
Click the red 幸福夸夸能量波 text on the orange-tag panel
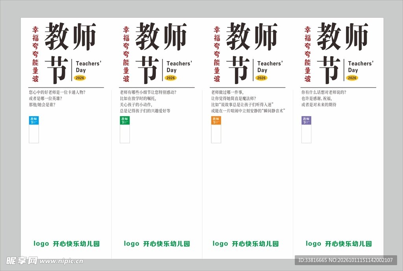pos(217,54)
